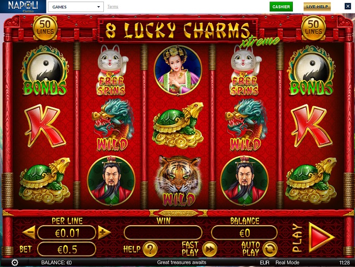Open Live-Help chat
Viewport: 355px width, 267px height.
click(x=317, y=7)
